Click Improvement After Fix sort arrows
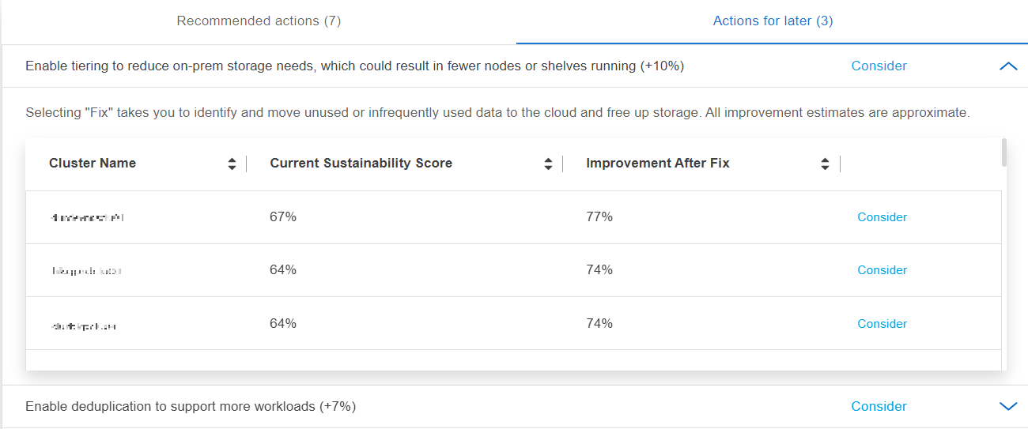The width and height of the screenshot is (1028, 429). pyautogui.click(x=825, y=164)
